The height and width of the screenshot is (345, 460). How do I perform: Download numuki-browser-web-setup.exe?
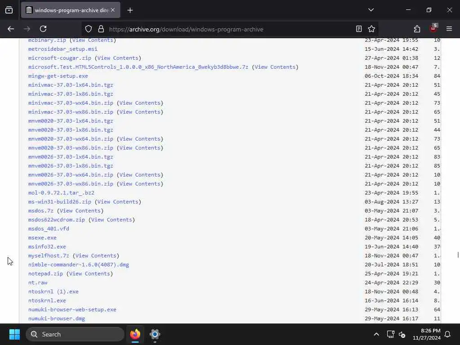[x=72, y=310]
